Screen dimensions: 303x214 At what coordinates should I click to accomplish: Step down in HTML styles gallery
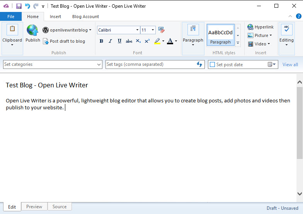(238, 35)
